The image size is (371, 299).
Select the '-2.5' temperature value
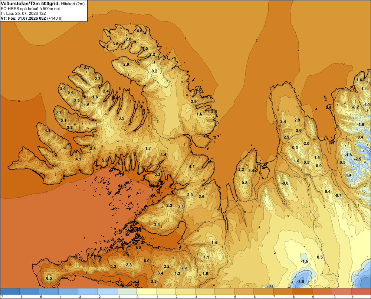[358, 159]
